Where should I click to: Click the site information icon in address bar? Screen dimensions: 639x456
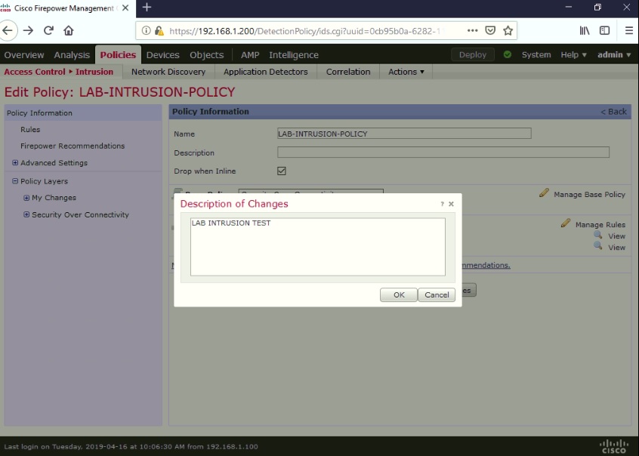pos(144,31)
